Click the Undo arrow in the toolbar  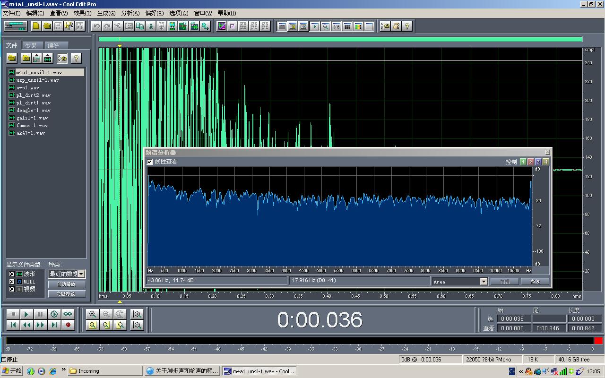[96, 26]
